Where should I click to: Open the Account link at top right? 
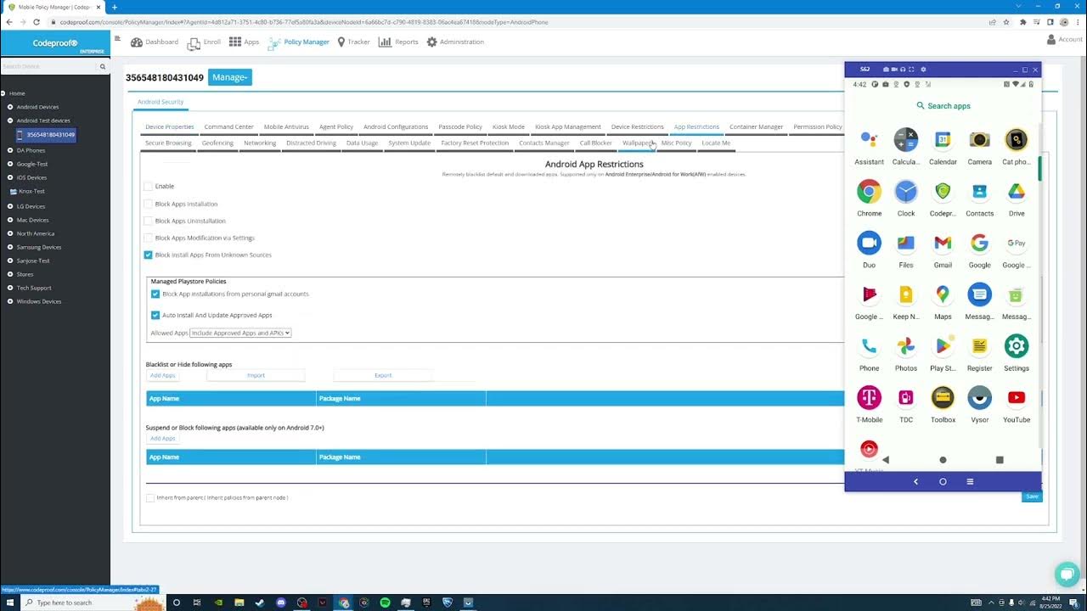[x=1064, y=39]
